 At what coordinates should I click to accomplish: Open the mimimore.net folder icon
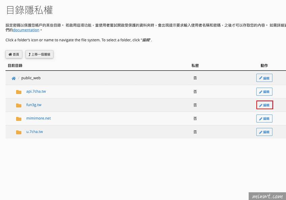(19, 119)
